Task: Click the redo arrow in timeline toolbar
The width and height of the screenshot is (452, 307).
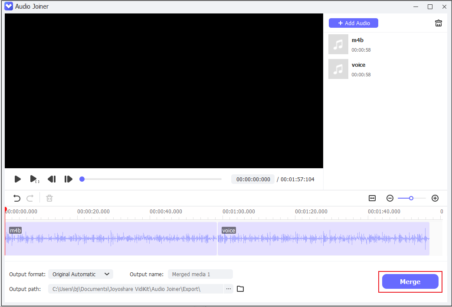Action: [x=29, y=198]
